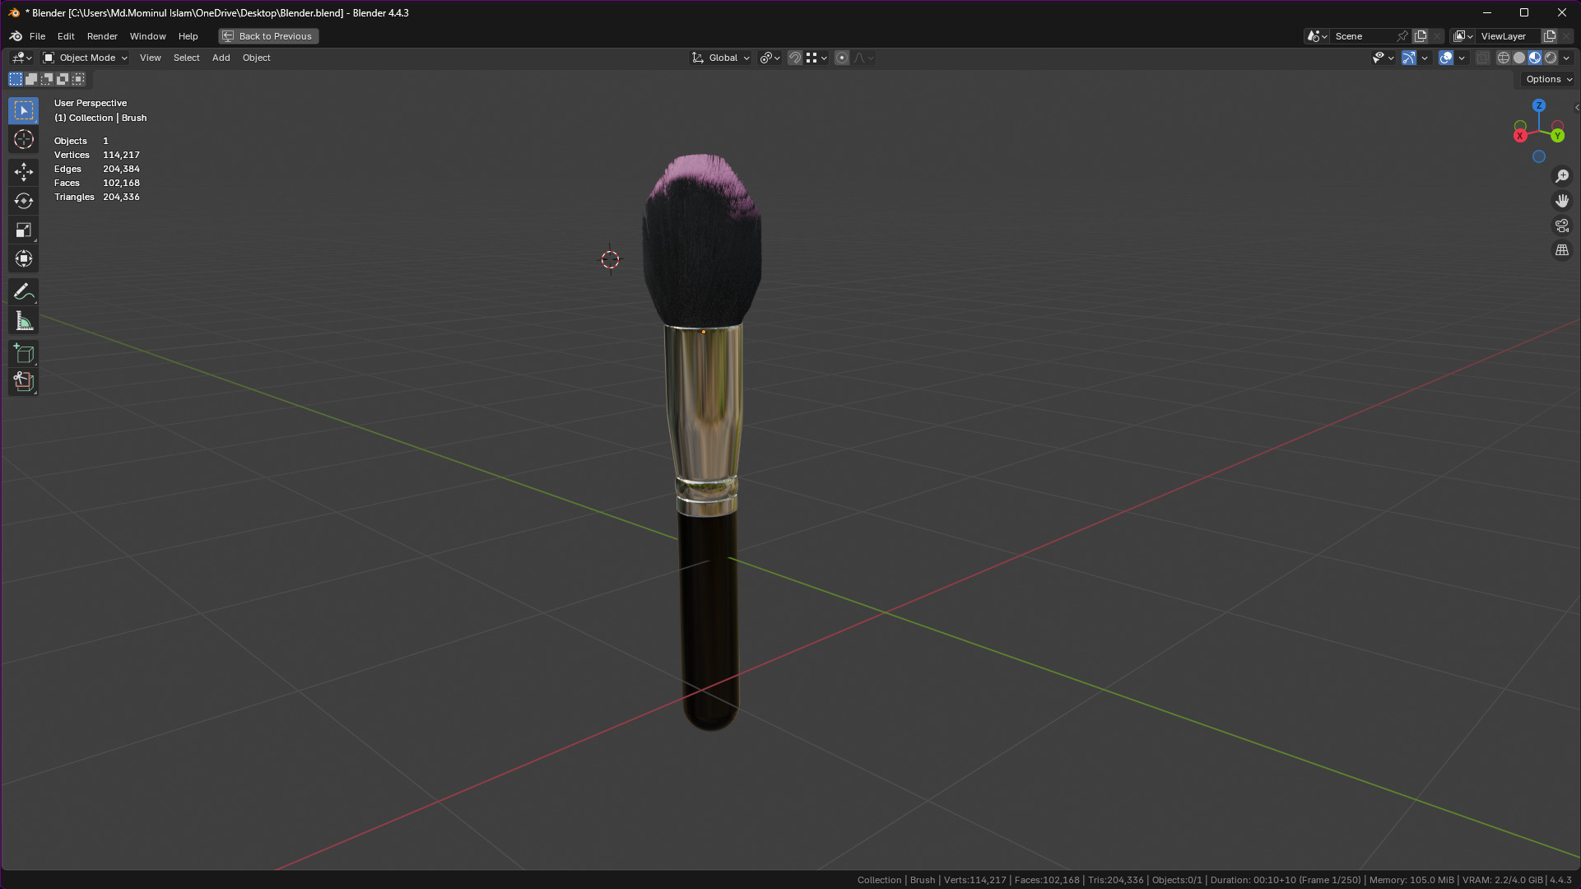
Task: Open the editor type dropdown
Action: pyautogui.click(x=21, y=58)
